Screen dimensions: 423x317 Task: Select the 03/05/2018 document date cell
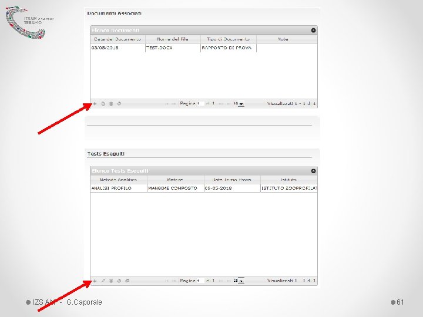[117, 48]
